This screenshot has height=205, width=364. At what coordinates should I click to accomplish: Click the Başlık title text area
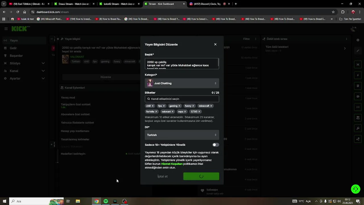(x=182, y=64)
